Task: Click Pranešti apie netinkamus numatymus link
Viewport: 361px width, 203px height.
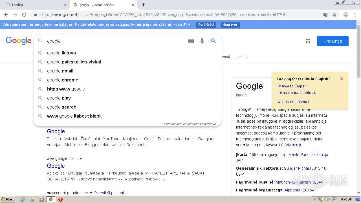Action: [x=190, y=124]
